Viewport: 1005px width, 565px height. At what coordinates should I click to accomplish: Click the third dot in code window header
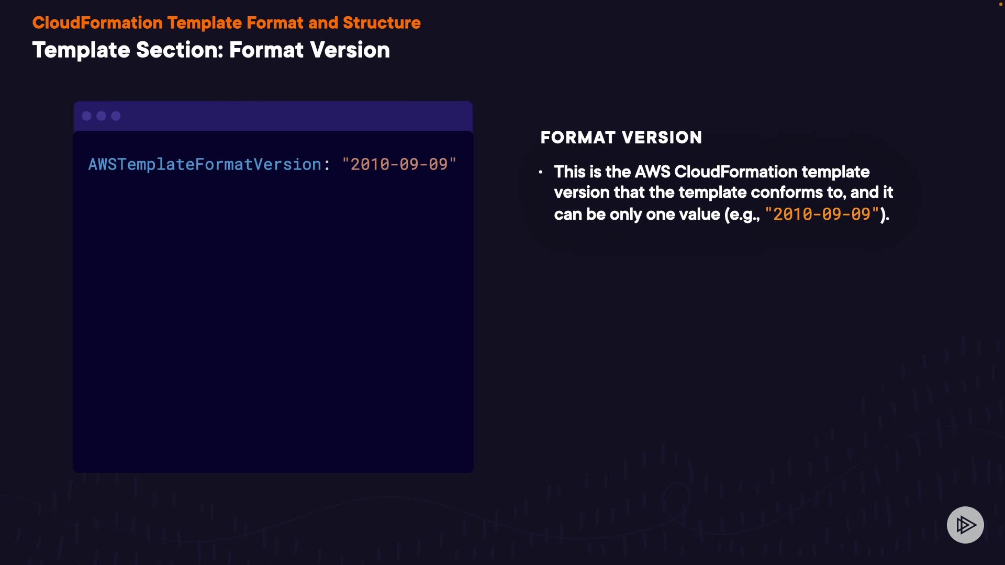(x=116, y=116)
